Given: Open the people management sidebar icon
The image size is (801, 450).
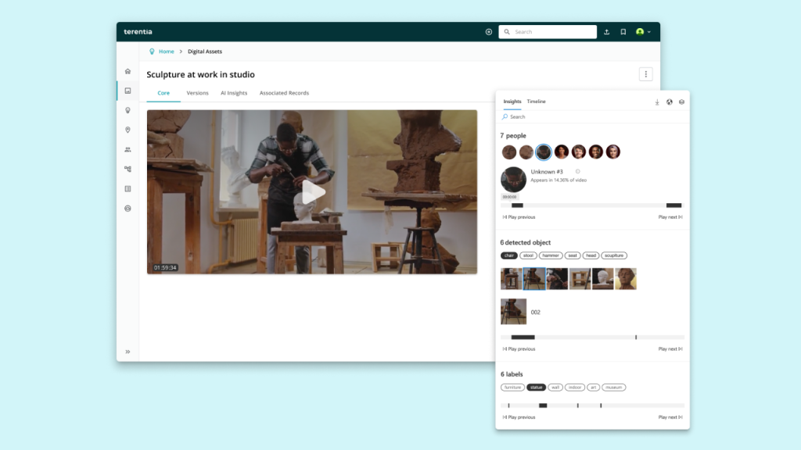Looking at the screenshot, I should click(x=128, y=149).
